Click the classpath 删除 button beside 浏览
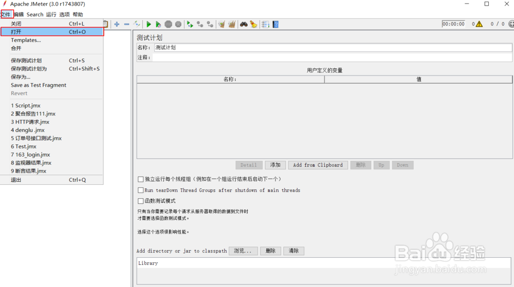 [270, 251]
